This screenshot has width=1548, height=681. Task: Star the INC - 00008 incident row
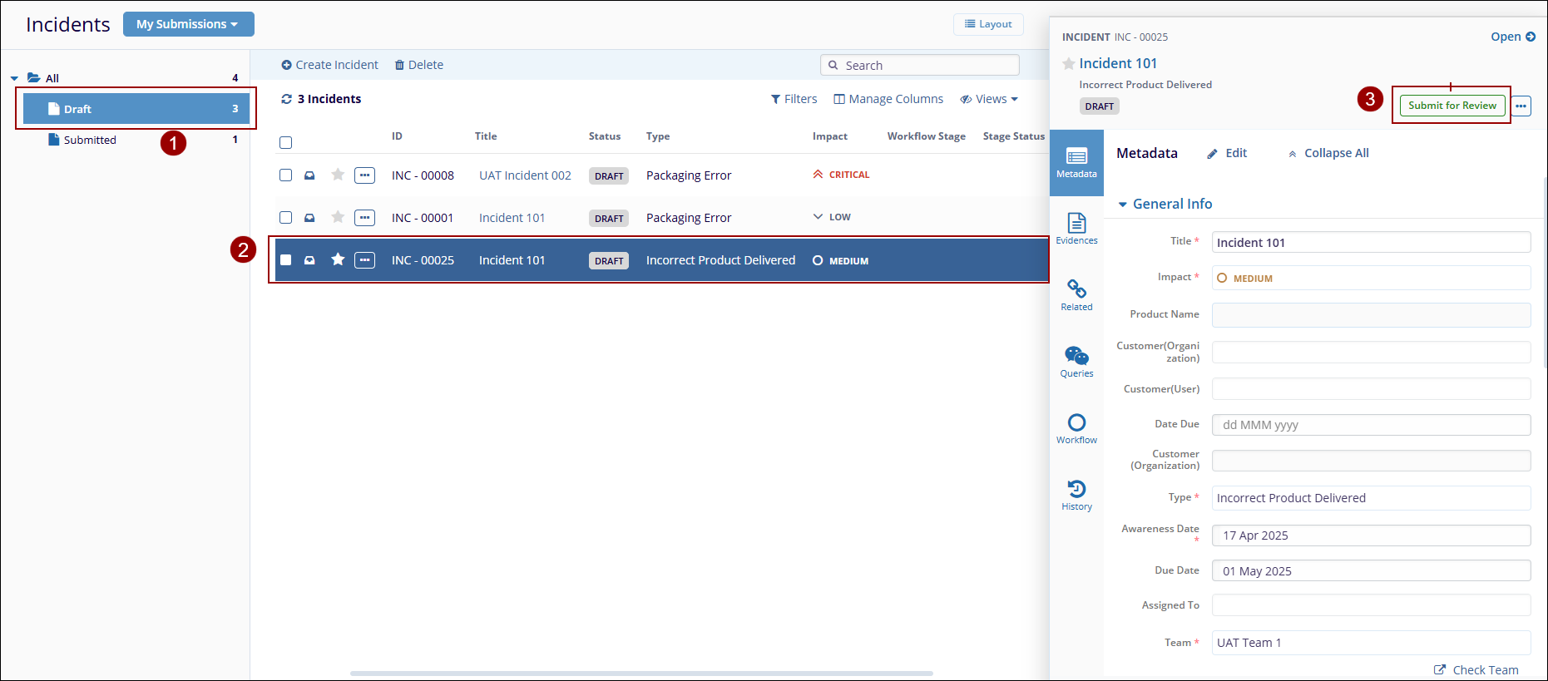338,175
